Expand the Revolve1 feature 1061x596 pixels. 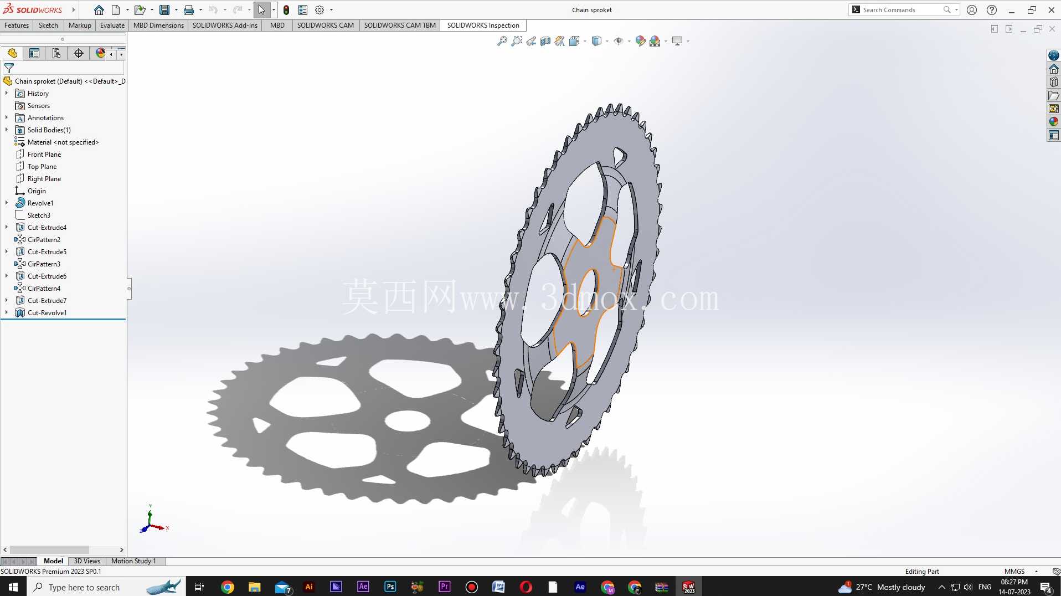click(7, 203)
